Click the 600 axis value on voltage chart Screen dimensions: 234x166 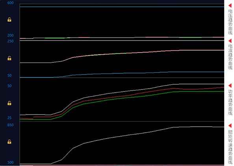click(x=11, y=3)
